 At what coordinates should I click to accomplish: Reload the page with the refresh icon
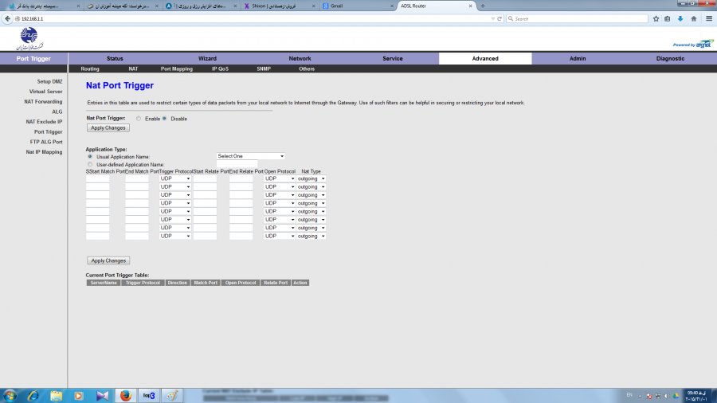tap(500, 19)
